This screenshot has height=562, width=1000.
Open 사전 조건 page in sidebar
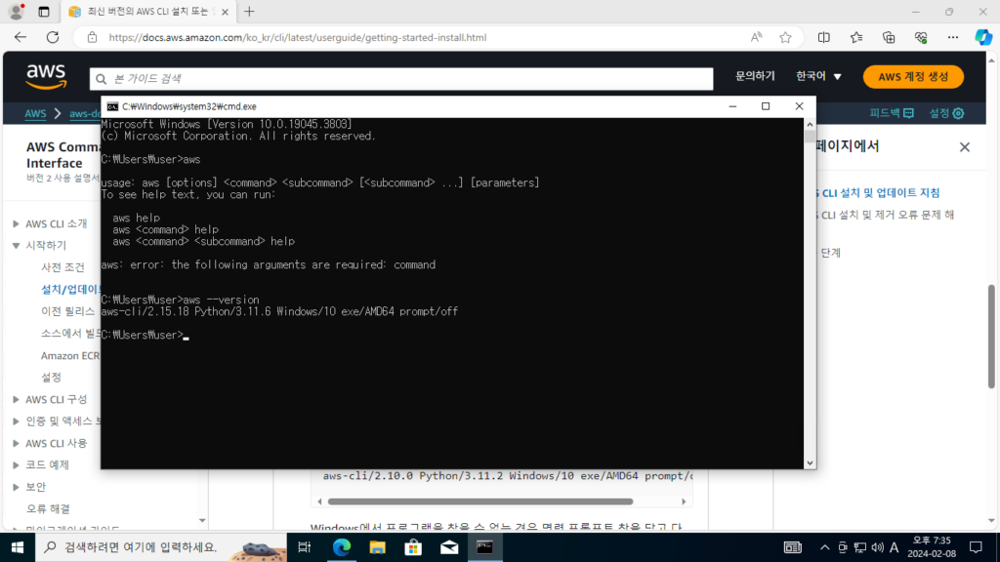coord(62,267)
